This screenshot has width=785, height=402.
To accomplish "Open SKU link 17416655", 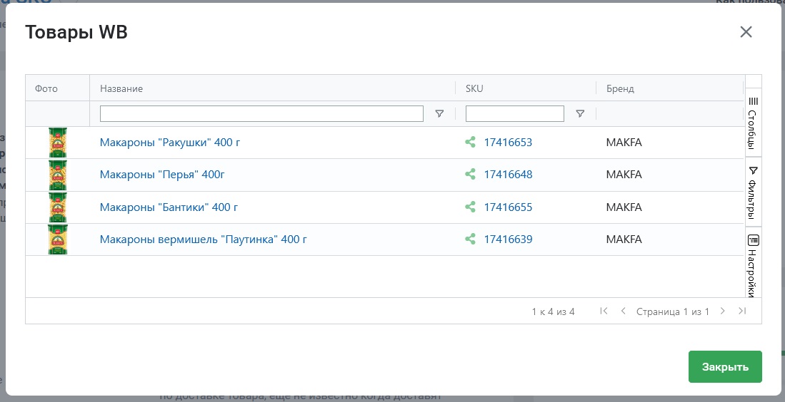I will coord(508,207).
